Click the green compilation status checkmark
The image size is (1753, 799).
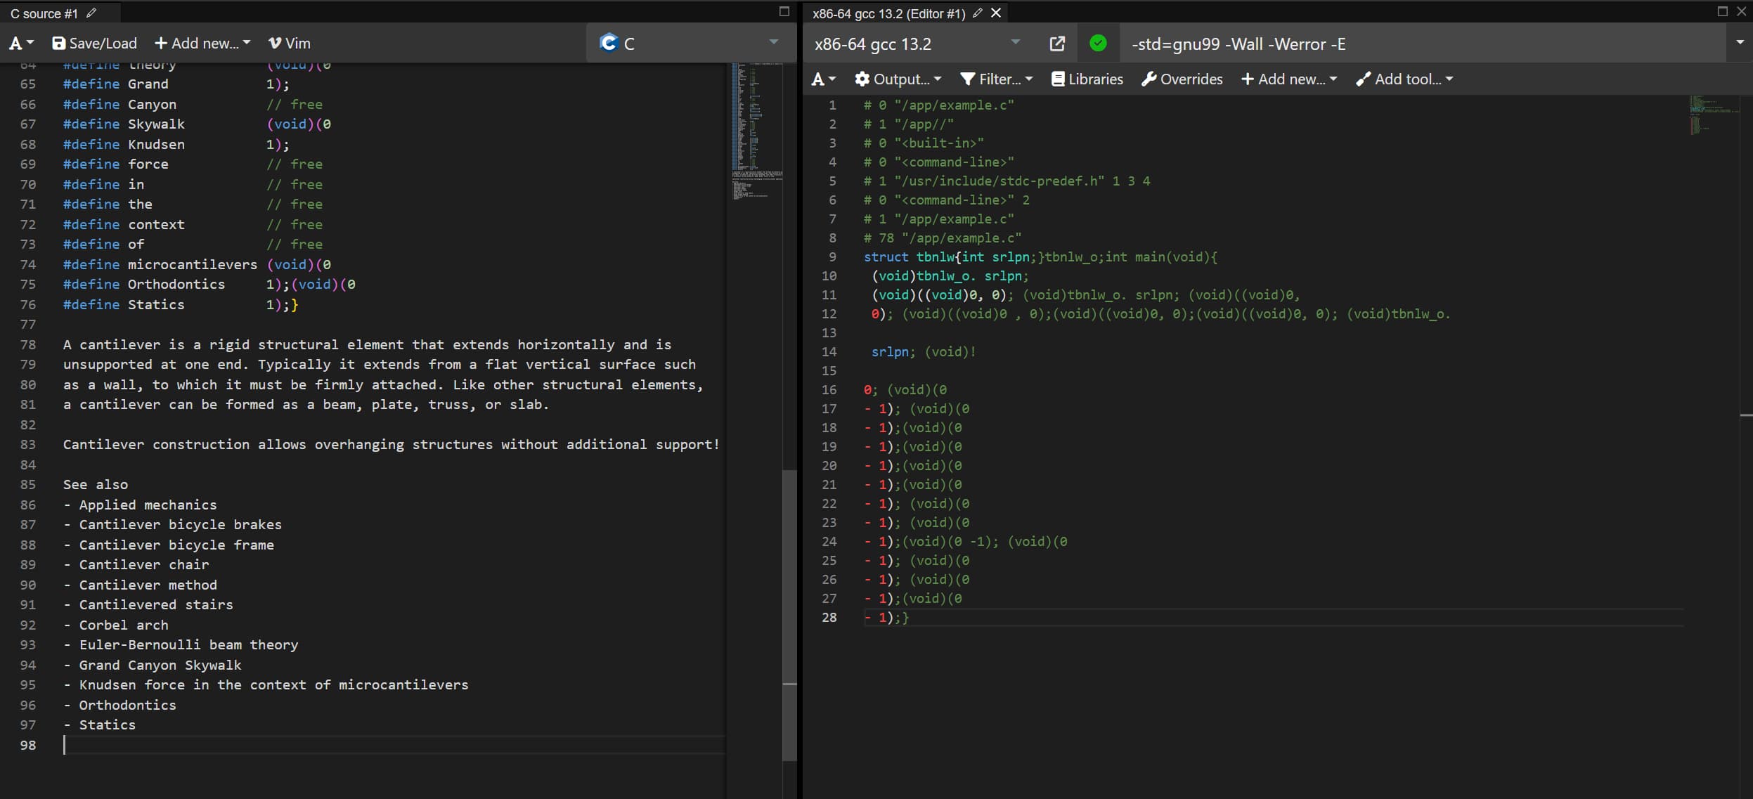pos(1098,44)
